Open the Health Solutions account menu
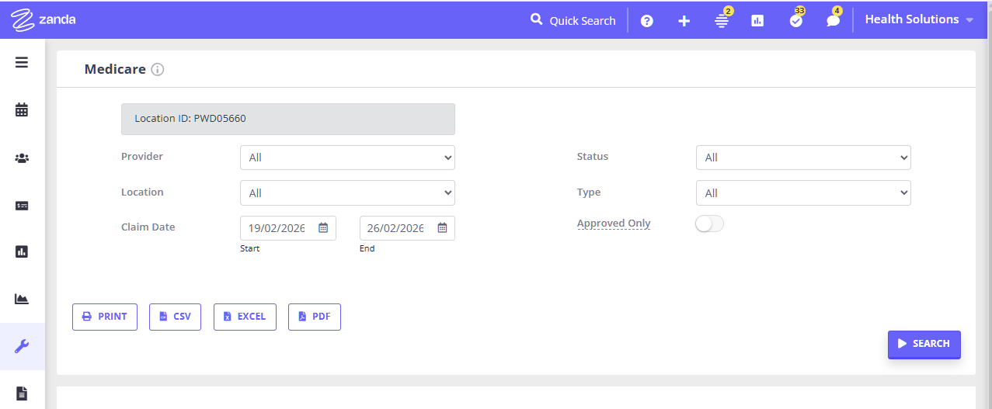The height and width of the screenshot is (409, 992). (919, 19)
